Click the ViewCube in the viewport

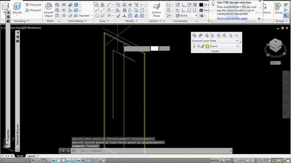[x=276, y=45]
